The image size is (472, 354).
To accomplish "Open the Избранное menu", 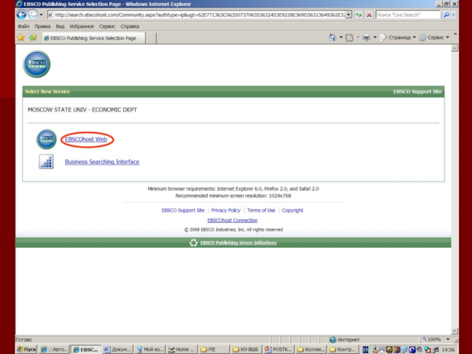I will (82, 26).
